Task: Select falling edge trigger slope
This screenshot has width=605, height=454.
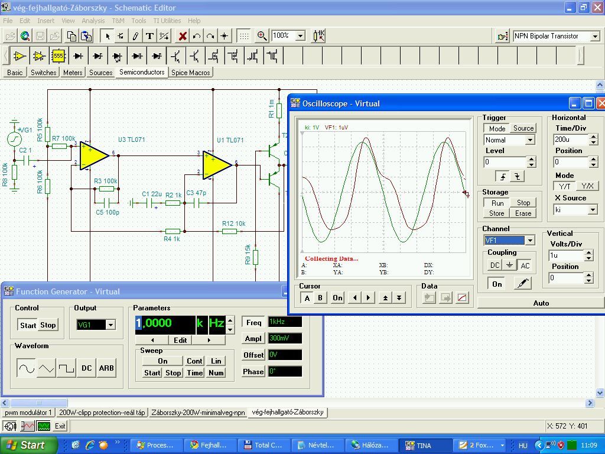Action: coord(518,176)
